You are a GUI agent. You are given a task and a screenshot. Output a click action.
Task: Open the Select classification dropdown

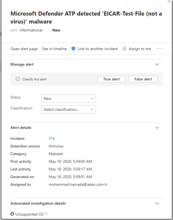pyautogui.click(x=69, y=109)
